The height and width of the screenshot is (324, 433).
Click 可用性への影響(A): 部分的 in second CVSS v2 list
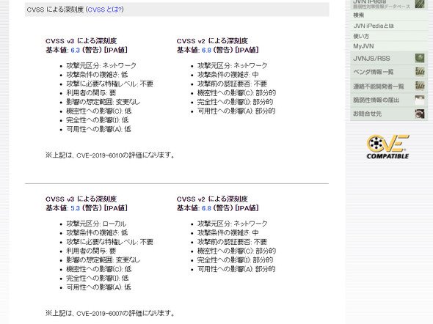[236, 269]
